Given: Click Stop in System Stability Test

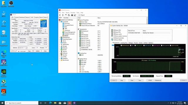Looking at the screenshot, I should tap(122, 80).
